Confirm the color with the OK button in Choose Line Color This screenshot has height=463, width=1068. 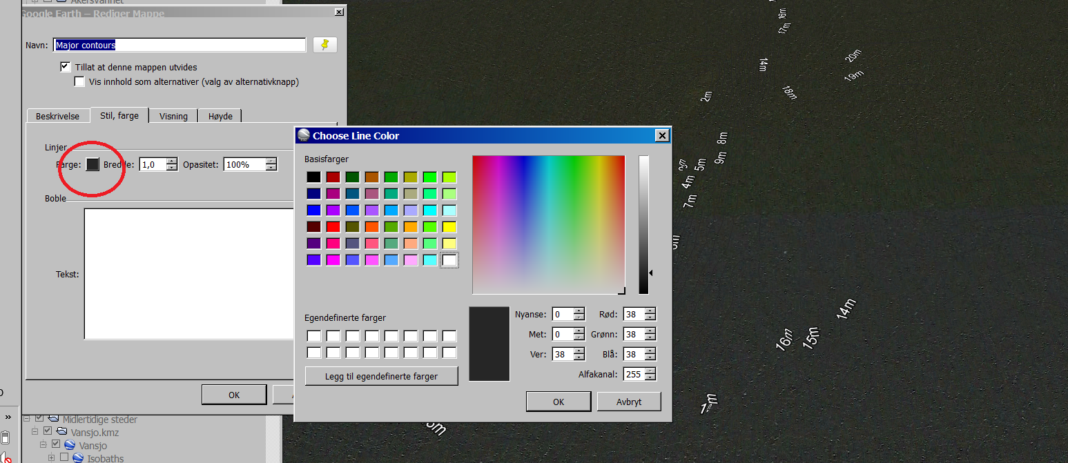click(559, 402)
